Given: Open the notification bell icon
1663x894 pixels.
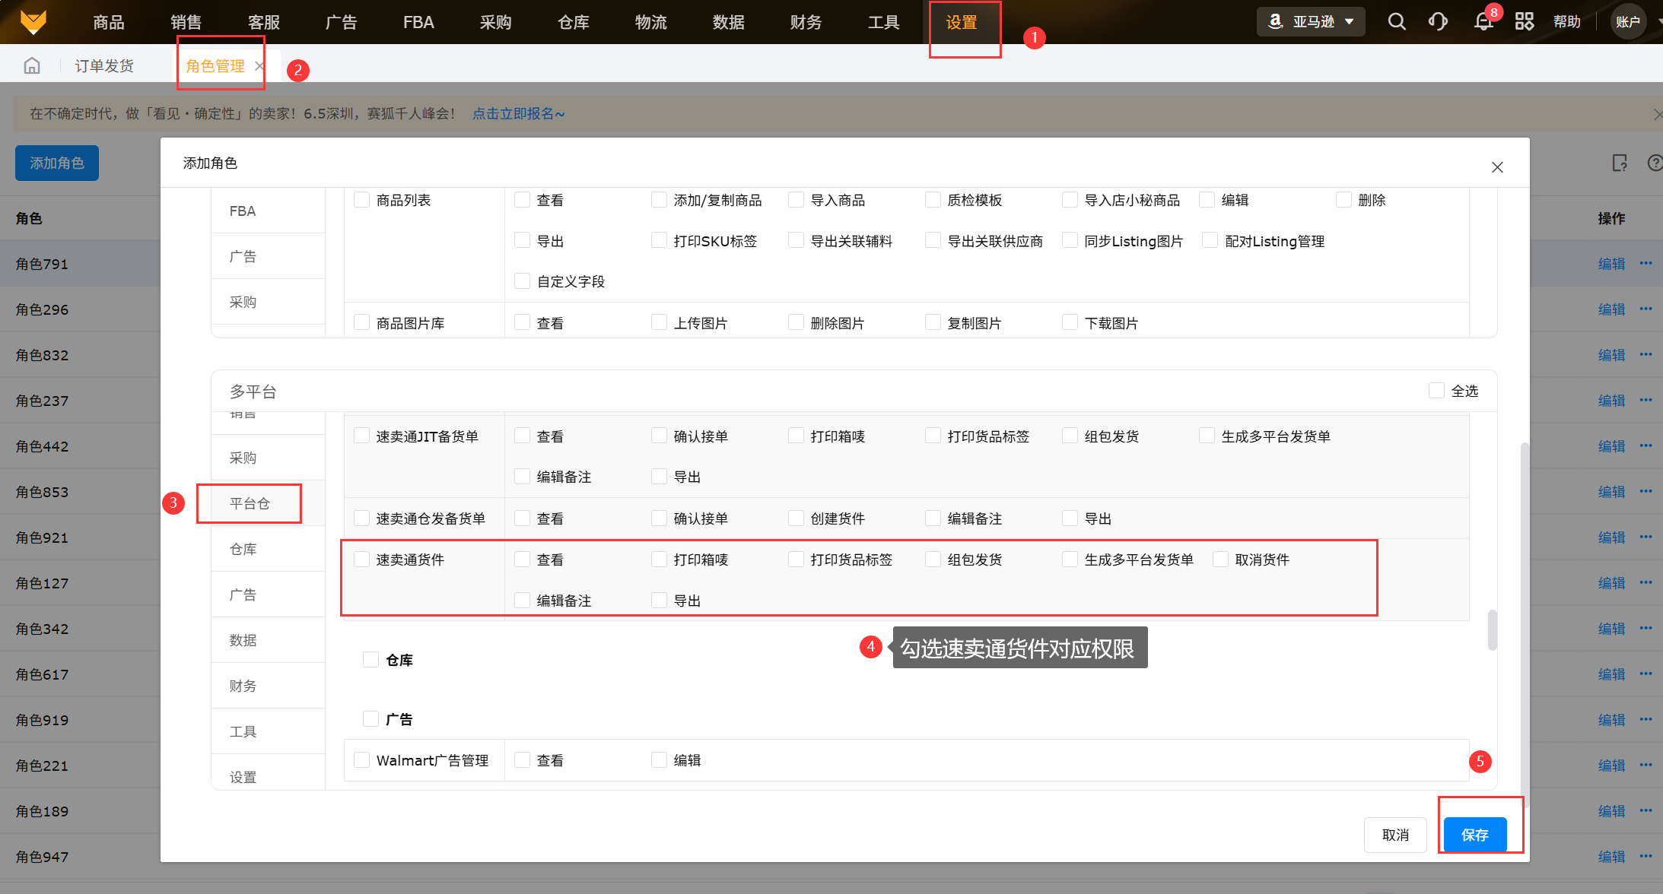Looking at the screenshot, I should click(x=1483, y=21).
